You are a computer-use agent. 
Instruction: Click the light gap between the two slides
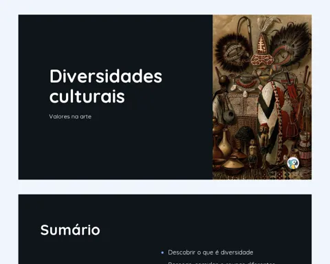pyautogui.click(x=165, y=187)
